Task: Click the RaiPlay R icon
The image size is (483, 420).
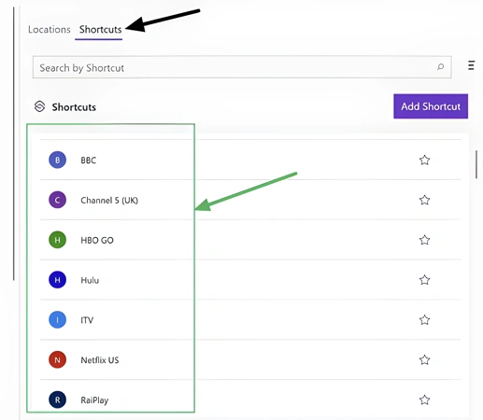Action: 57,399
